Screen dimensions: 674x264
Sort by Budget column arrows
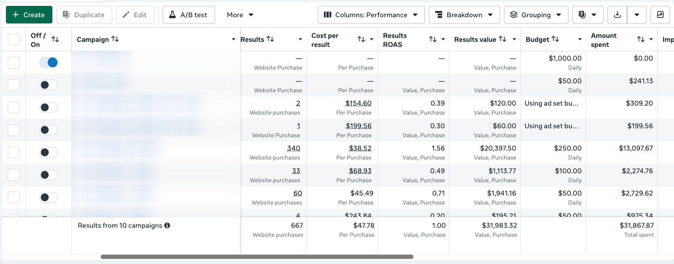[x=555, y=39]
